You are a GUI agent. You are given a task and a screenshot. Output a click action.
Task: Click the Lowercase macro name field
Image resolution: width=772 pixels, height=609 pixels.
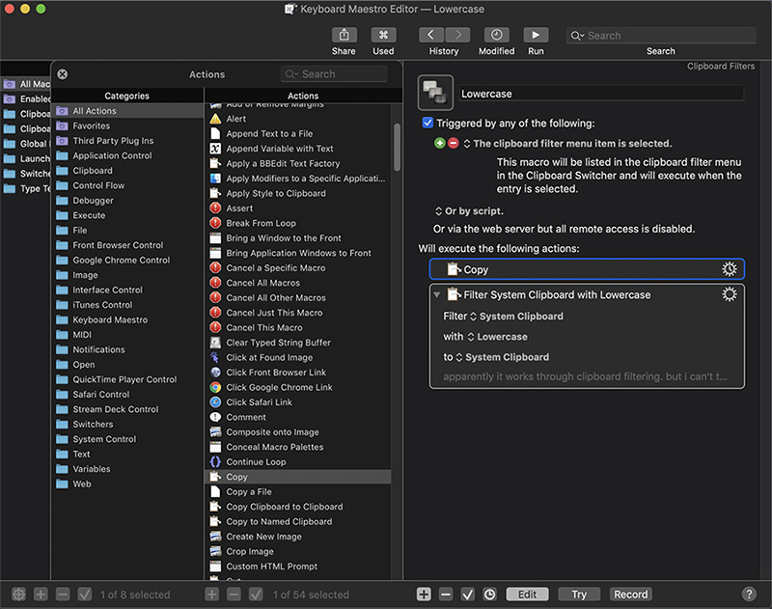[x=601, y=94]
